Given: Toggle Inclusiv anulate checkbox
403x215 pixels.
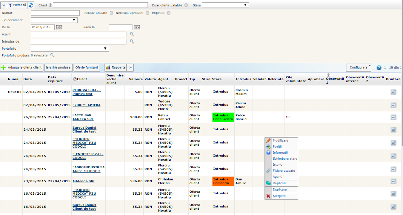Looking at the screenshot, I should [111, 13].
